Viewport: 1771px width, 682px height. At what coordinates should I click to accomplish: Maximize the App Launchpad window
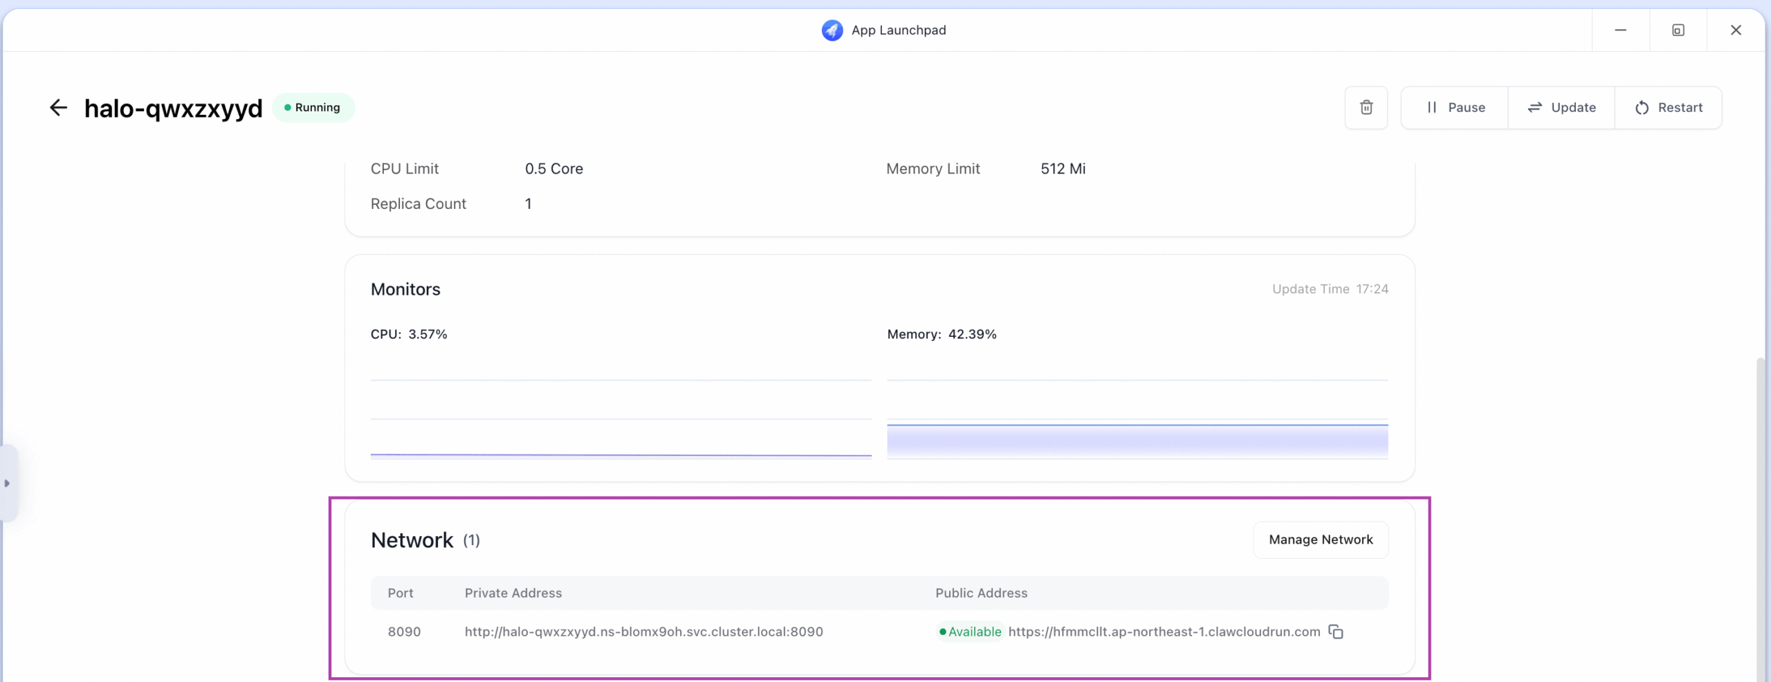[x=1678, y=30]
